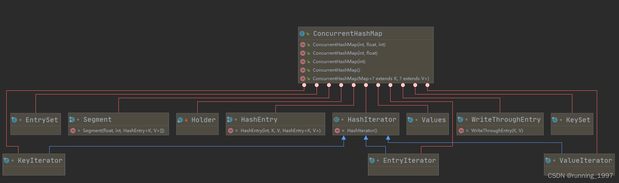The height and width of the screenshot is (183, 619).
Task: Select constructor ConcurrentHashMap(int, float, int)
Action: [349, 45]
